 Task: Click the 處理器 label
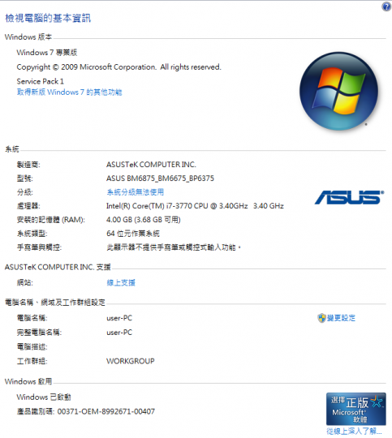coord(28,206)
